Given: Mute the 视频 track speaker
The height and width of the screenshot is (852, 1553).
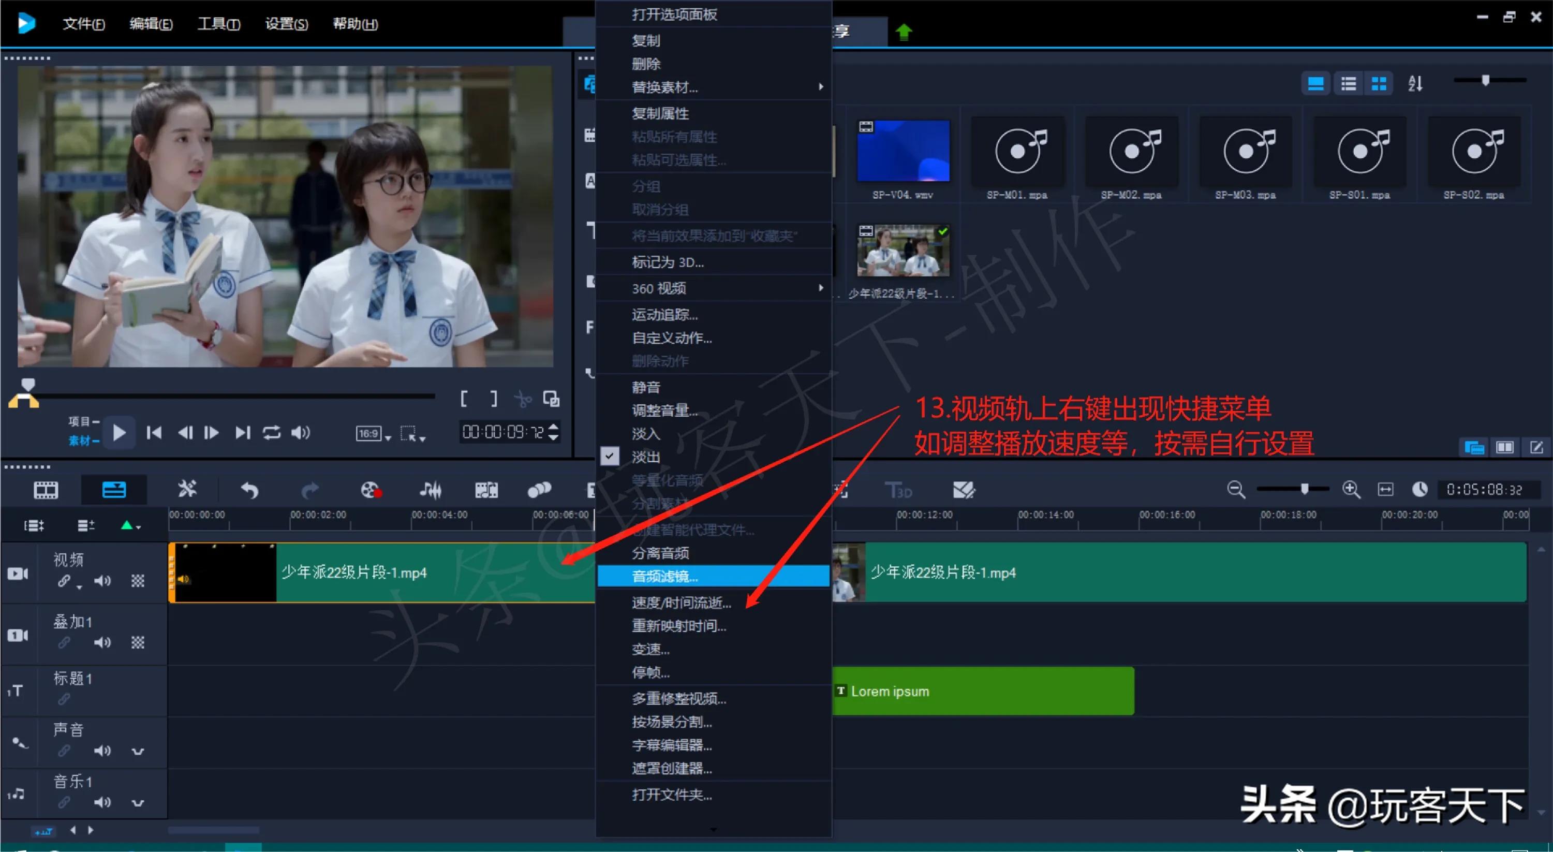Looking at the screenshot, I should pos(102,581).
